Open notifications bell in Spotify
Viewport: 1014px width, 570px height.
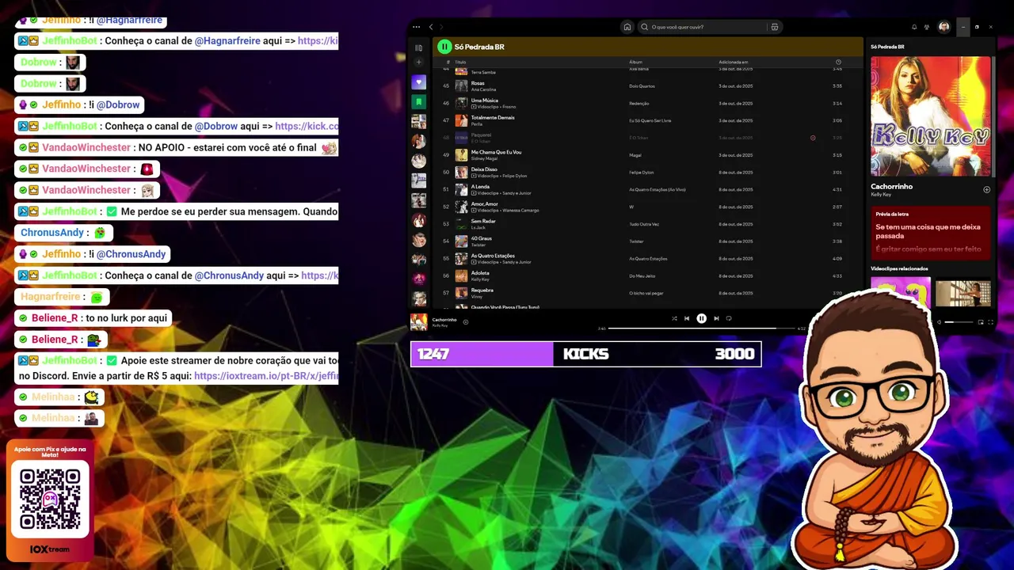(914, 27)
